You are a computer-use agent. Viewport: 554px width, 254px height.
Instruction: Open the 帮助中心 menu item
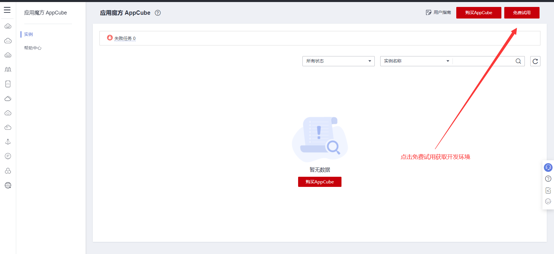point(33,48)
